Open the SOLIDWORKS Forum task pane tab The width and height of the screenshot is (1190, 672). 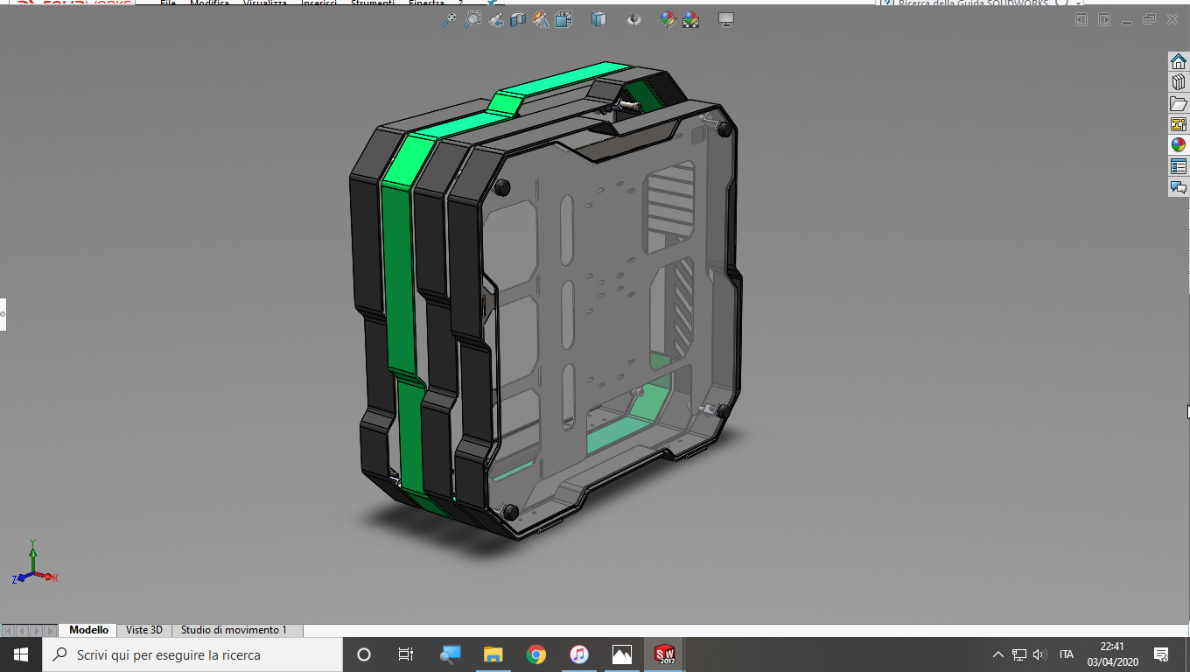(1179, 187)
